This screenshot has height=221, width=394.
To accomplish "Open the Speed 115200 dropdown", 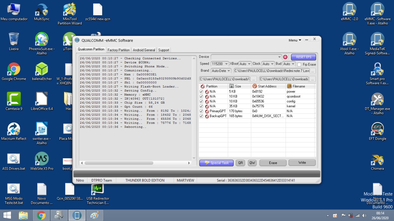I will (226, 64).
